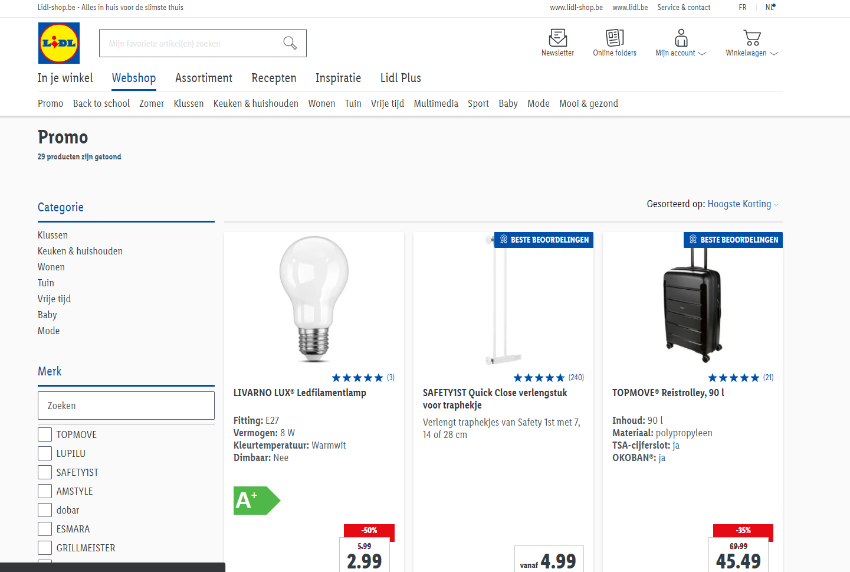Click the Lidl logo
The height and width of the screenshot is (572, 850).
pos(59,43)
